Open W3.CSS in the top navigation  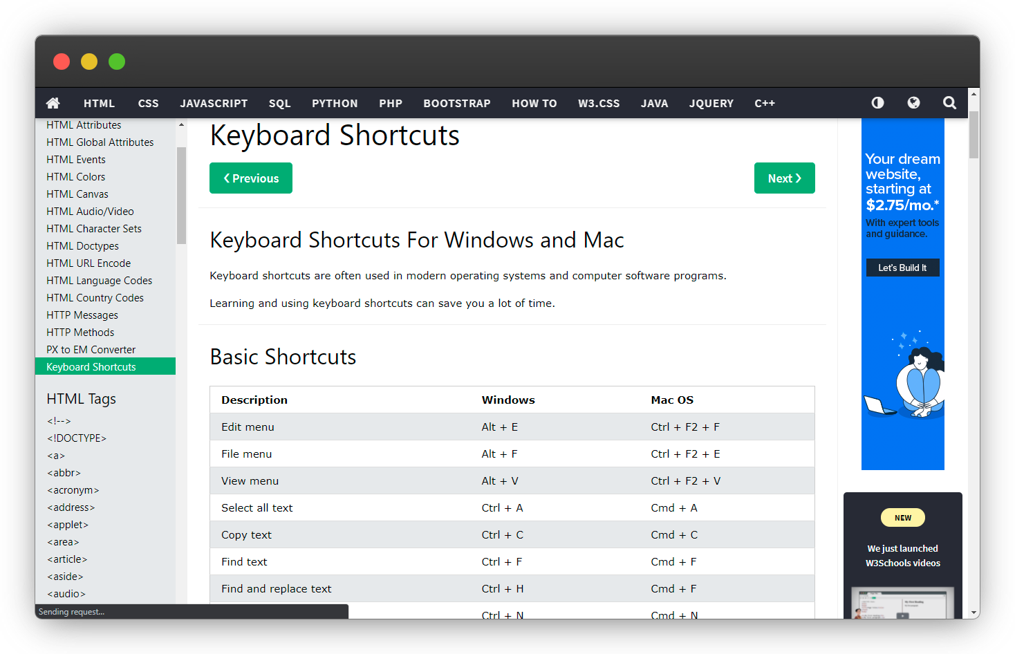[x=599, y=103]
